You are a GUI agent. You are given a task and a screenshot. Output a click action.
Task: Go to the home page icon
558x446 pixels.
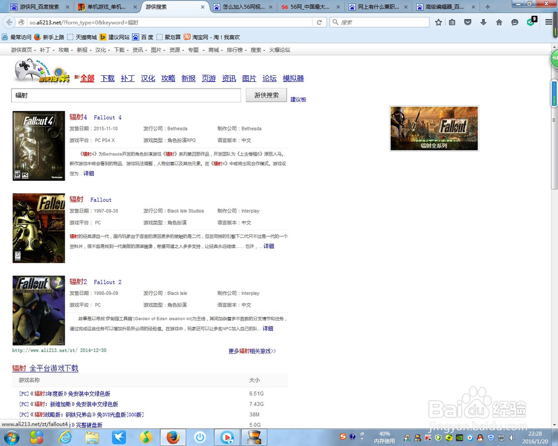click(499, 22)
